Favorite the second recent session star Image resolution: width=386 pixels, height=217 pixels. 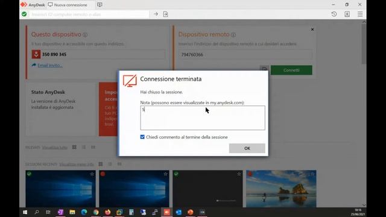point(165,174)
